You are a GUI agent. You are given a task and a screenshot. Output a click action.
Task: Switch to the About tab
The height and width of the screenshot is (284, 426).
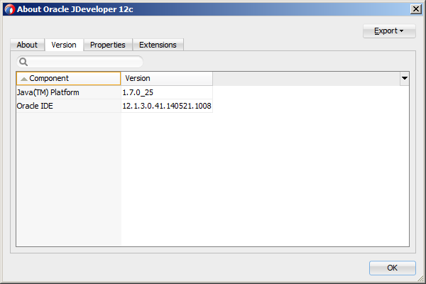[x=27, y=45]
